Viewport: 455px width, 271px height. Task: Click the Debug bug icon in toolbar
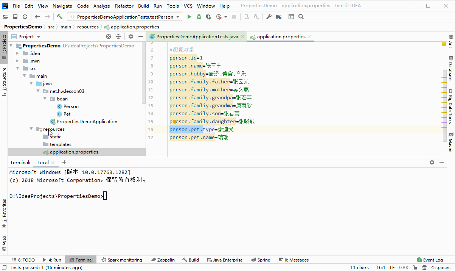click(x=199, y=17)
